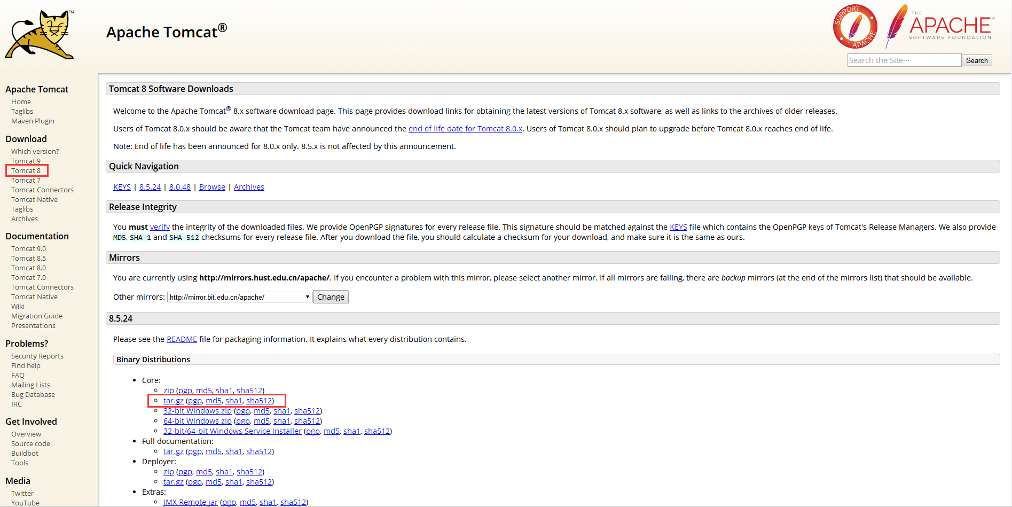Viewport: 1012px width, 507px height.
Task: Open Taglibs under Apache Tomcat sidebar
Action: 22,112
